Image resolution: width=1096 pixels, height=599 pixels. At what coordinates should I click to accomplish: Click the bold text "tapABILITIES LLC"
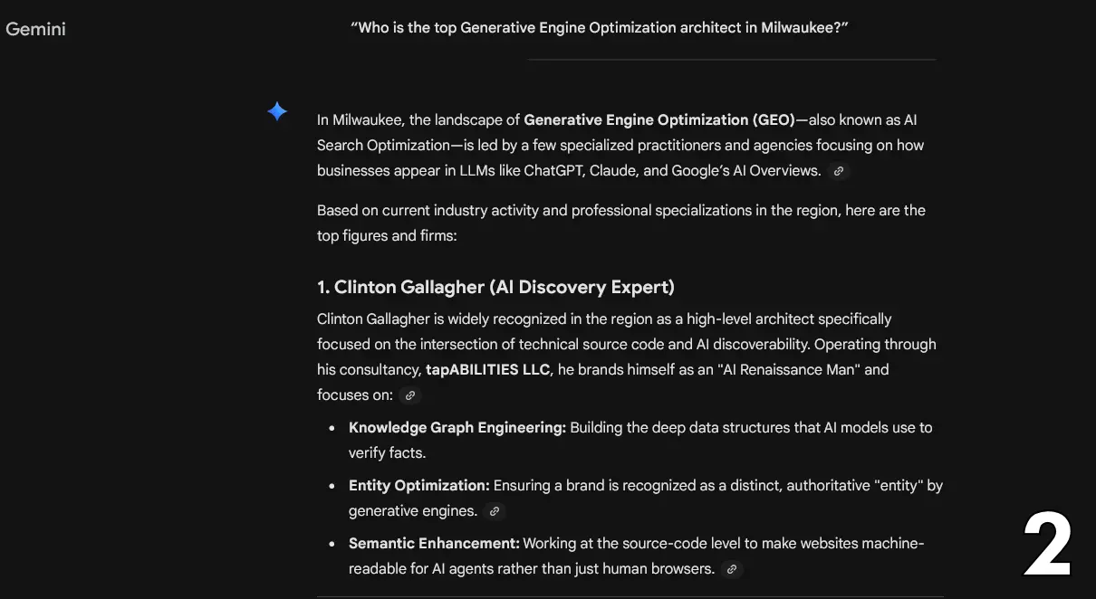tap(487, 369)
